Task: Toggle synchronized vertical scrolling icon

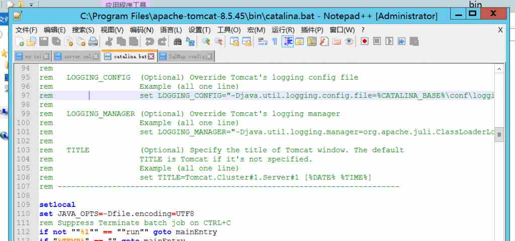Action: tap(234, 42)
